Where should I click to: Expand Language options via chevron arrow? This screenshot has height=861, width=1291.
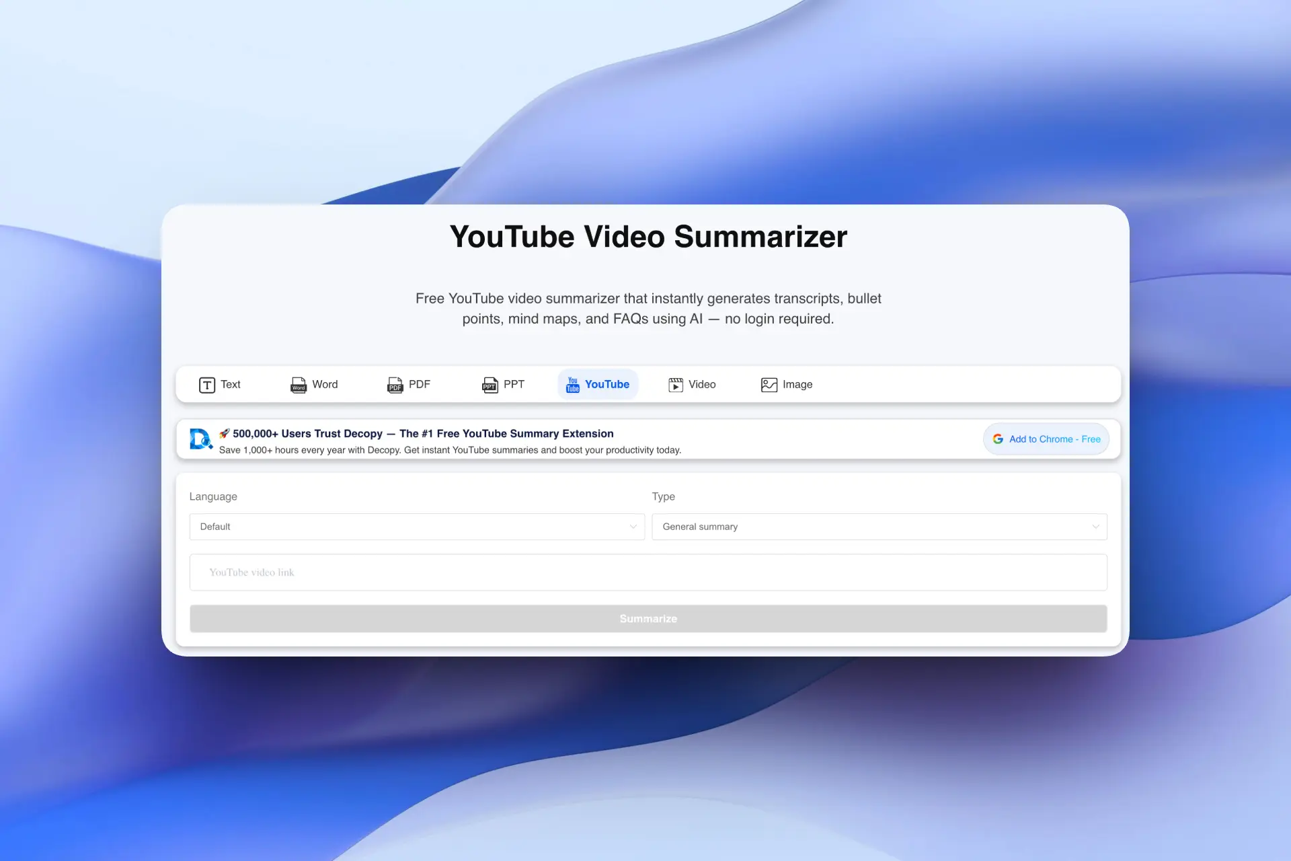pyautogui.click(x=633, y=527)
